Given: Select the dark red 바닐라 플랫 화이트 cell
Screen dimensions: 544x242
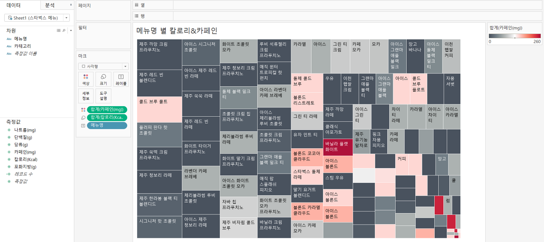Looking at the screenshot, I should (x=338, y=146).
